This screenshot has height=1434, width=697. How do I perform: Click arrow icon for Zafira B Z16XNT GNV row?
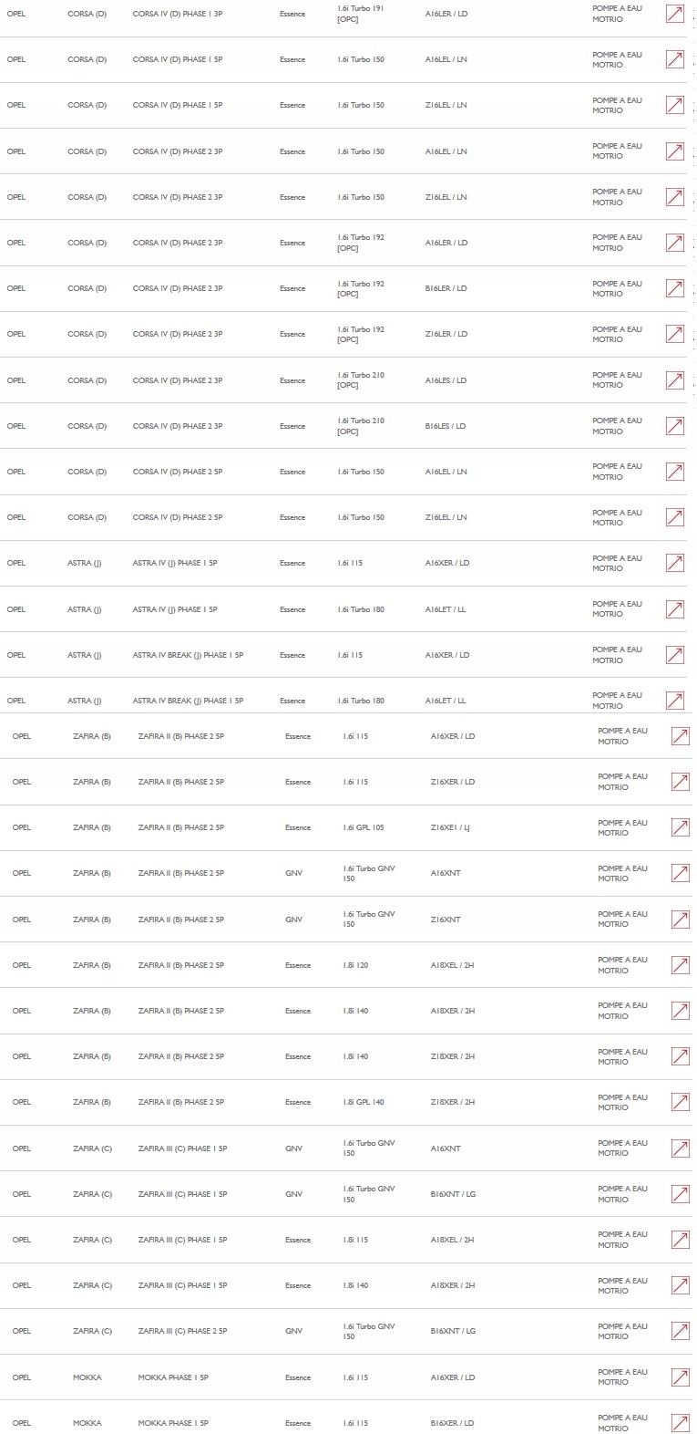[681, 920]
